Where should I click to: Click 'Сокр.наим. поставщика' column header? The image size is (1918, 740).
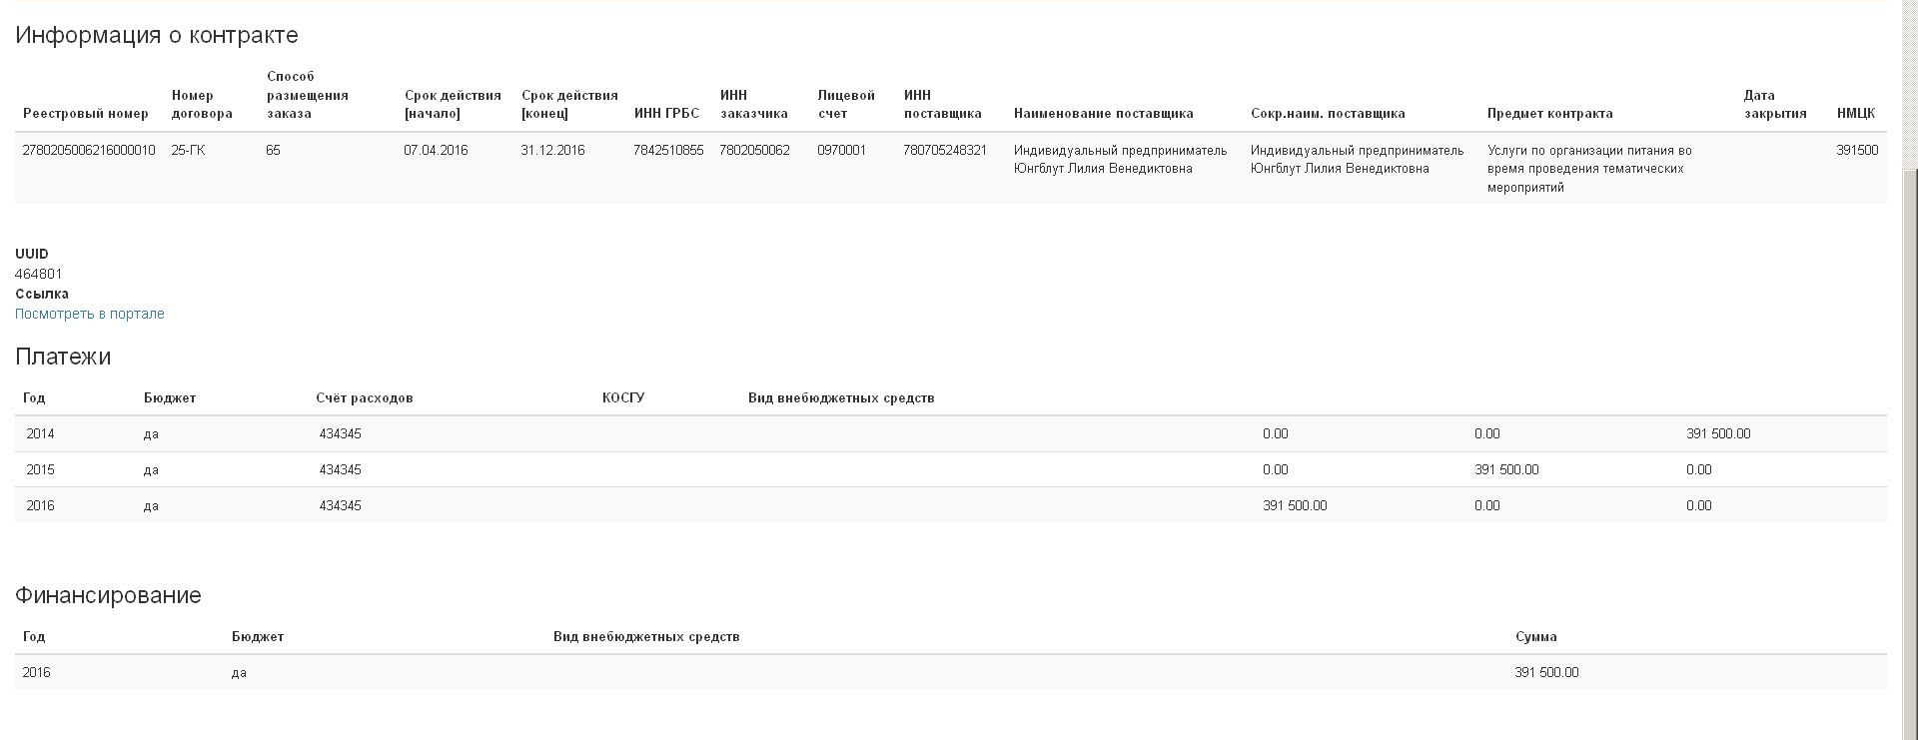(x=1328, y=113)
